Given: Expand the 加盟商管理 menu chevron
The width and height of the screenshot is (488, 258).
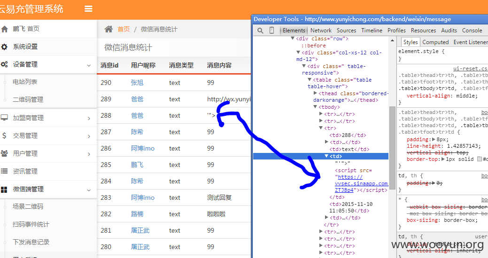Looking at the screenshot, I should point(89,118).
